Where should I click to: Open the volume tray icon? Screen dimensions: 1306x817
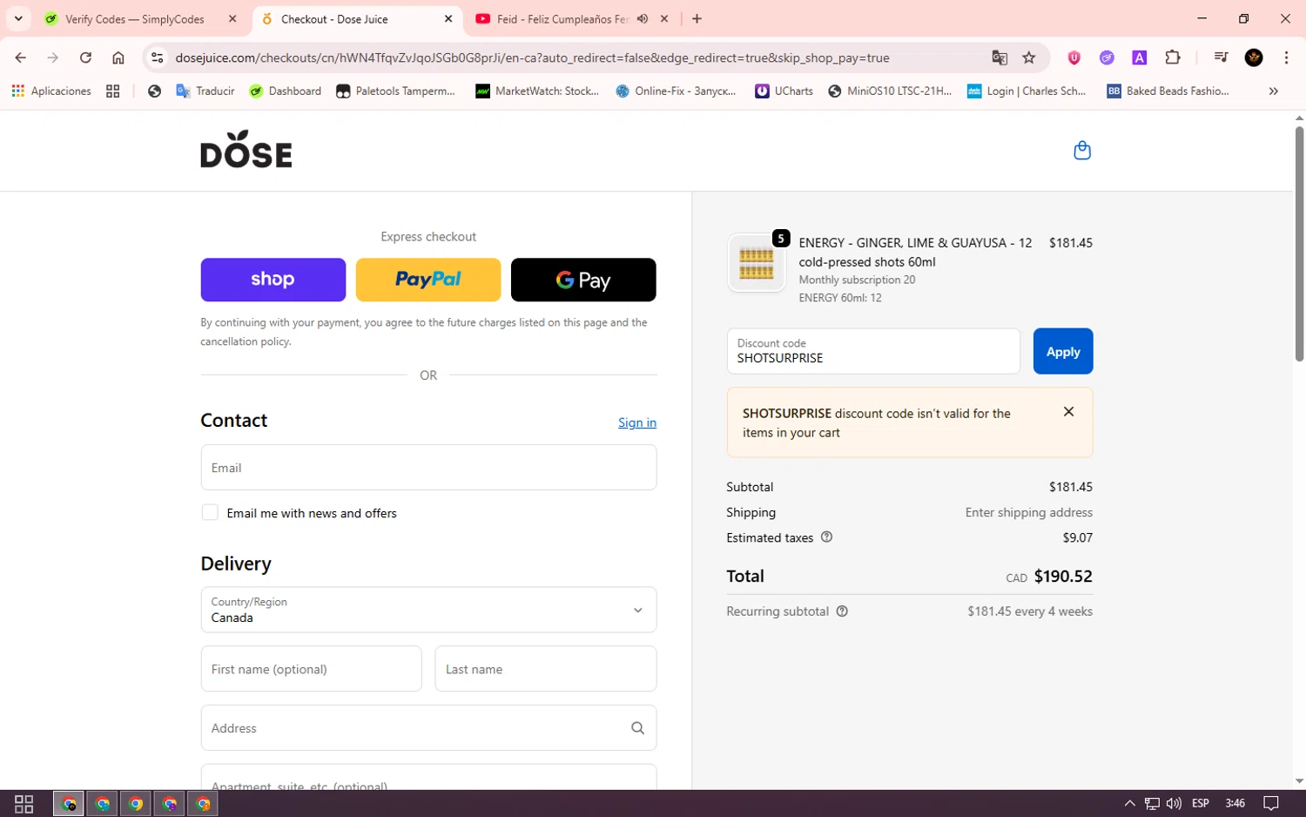(1174, 803)
